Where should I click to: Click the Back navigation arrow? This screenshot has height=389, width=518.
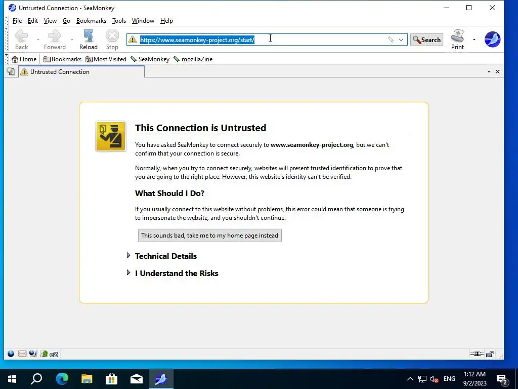(21, 36)
